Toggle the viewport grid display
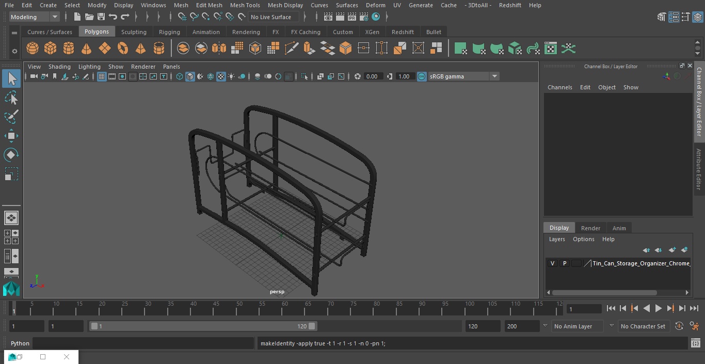This screenshot has width=705, height=364. 102,76
